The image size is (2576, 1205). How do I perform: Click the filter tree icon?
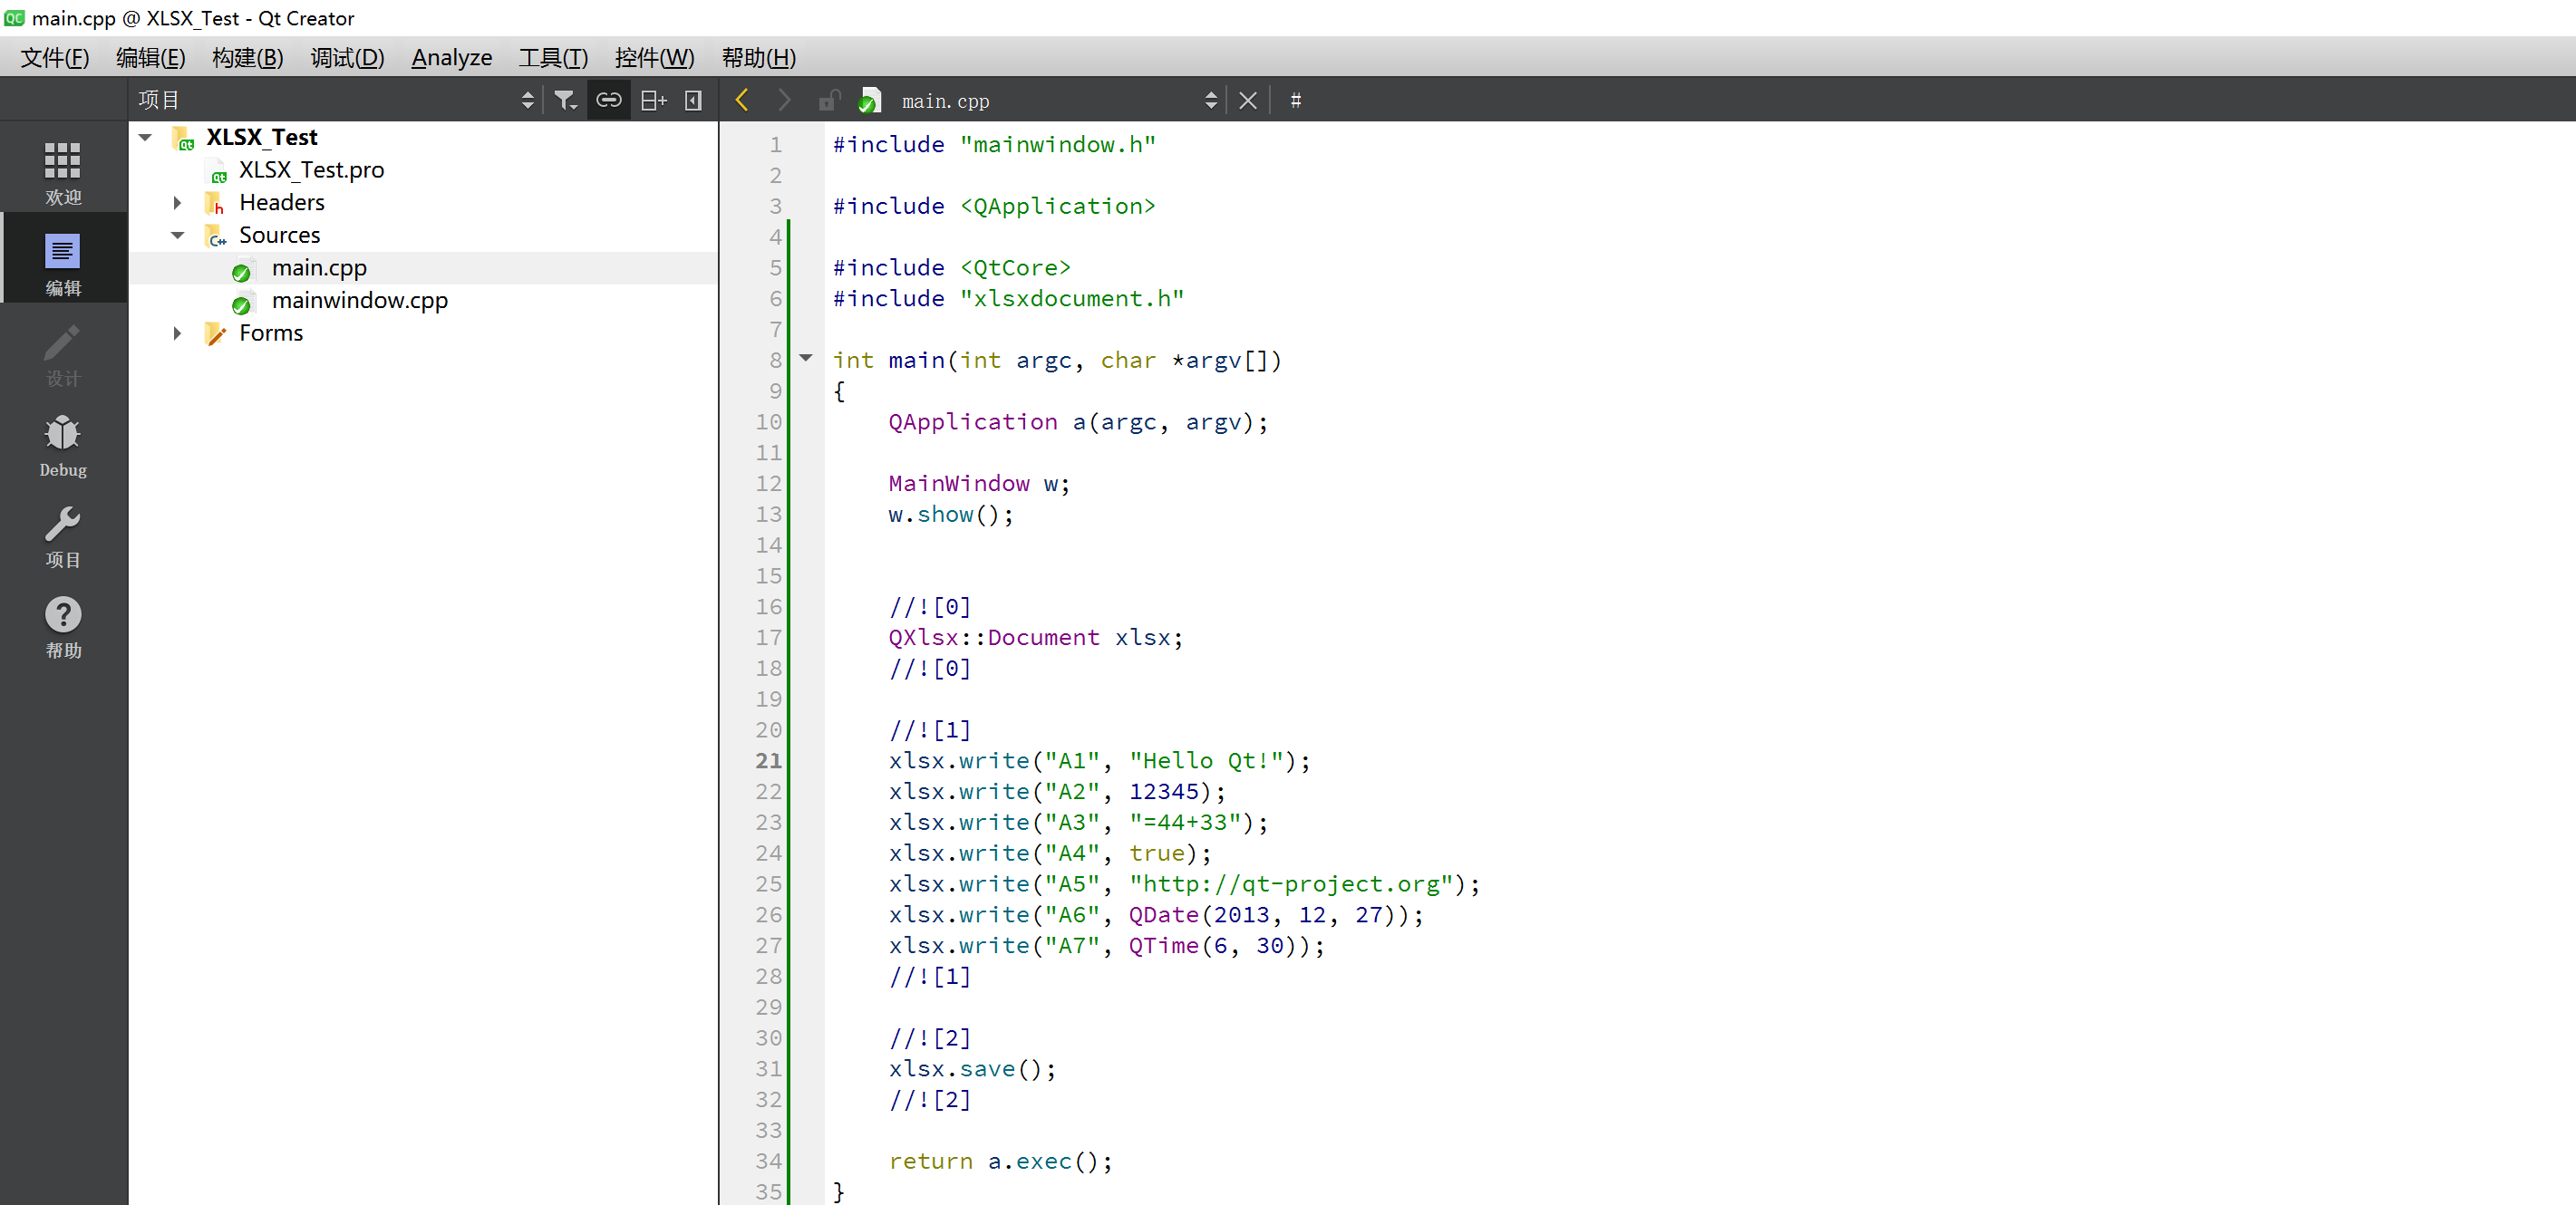[565, 100]
